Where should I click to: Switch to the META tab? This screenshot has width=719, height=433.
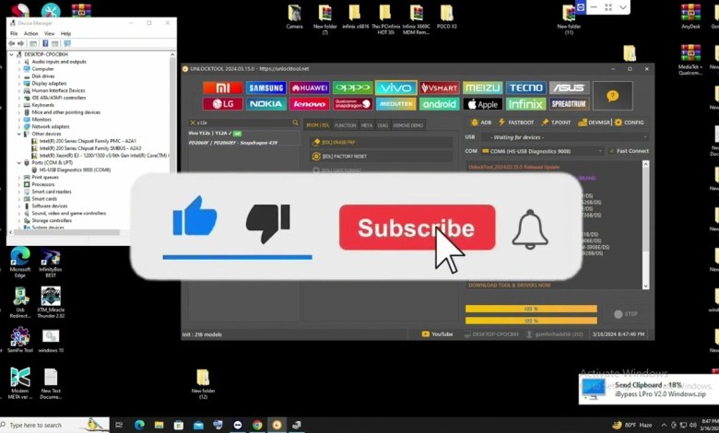click(366, 125)
